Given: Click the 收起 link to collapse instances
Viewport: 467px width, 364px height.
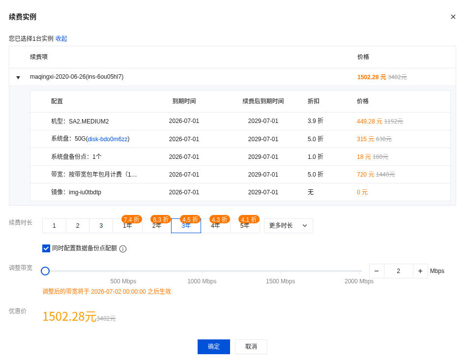Looking at the screenshot, I should point(61,38).
